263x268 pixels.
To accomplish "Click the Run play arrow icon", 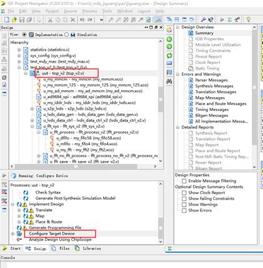I will tap(222, 19).
